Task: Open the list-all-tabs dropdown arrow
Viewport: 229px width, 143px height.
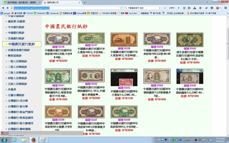Action: (207, 2)
